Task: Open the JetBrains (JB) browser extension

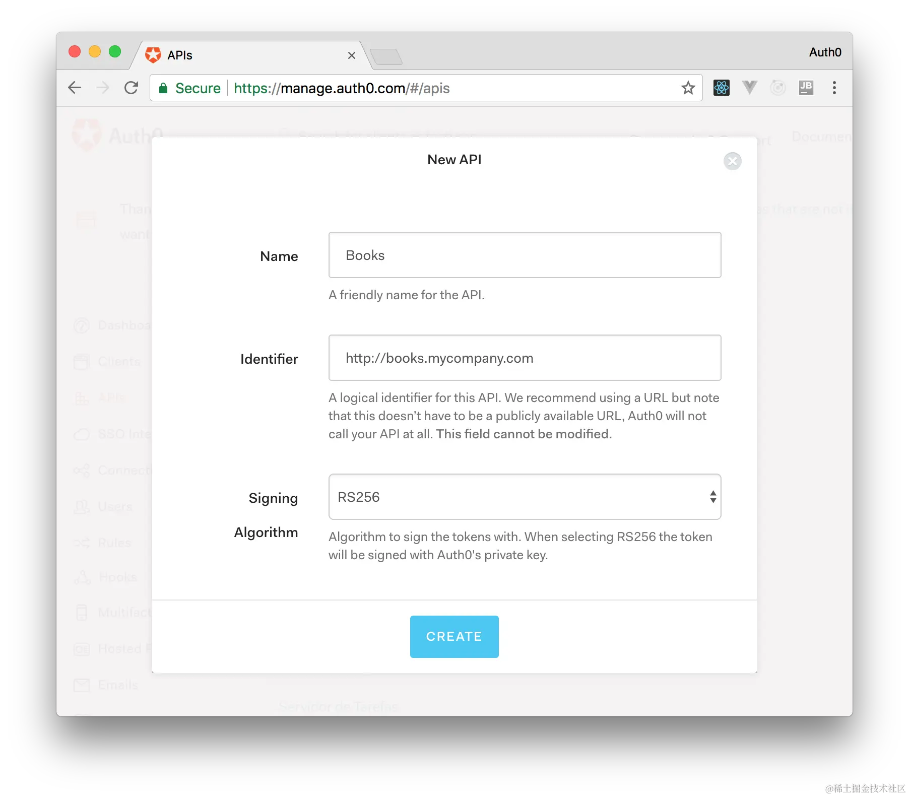Action: 806,88
